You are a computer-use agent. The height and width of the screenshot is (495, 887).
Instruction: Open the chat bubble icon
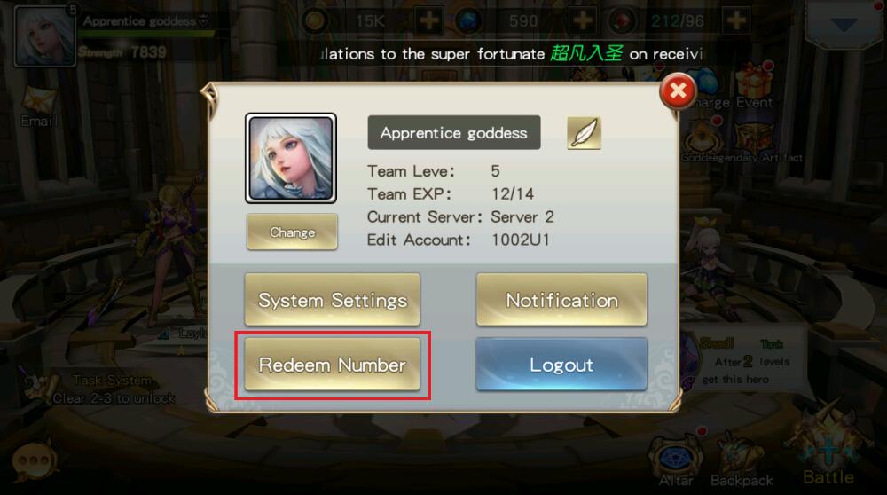pyautogui.click(x=34, y=461)
